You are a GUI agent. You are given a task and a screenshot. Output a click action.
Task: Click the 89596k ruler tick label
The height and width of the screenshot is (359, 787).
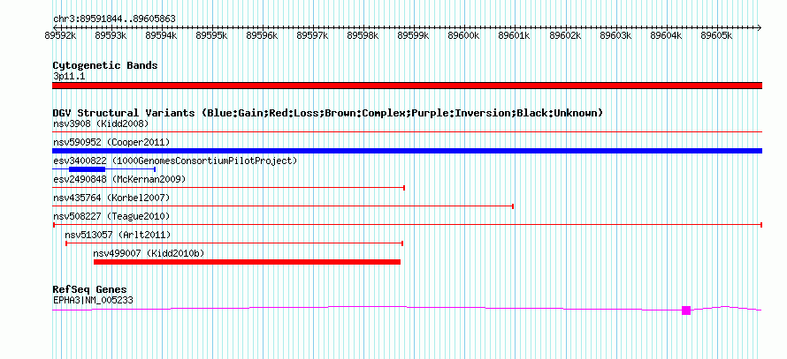coord(263,35)
